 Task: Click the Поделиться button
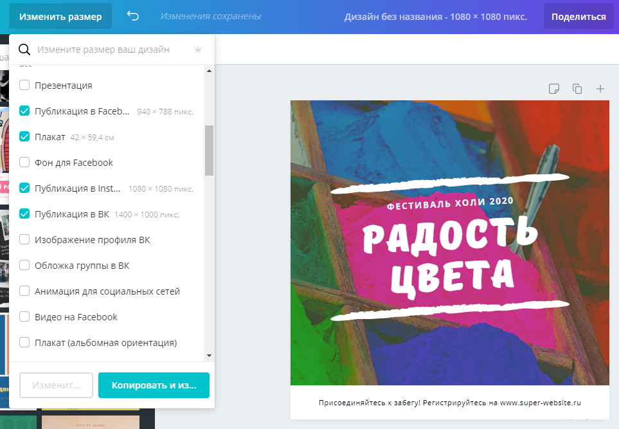[x=579, y=17]
